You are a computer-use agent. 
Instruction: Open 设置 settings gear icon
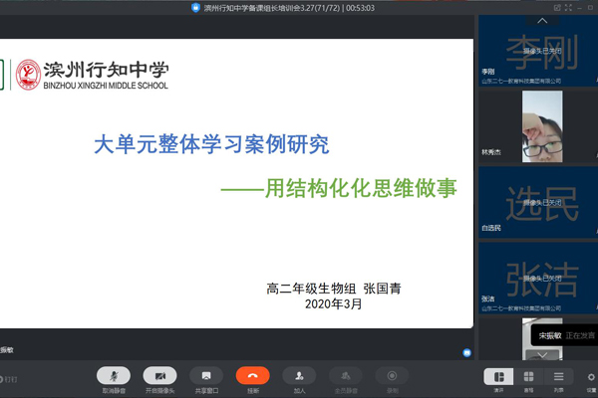(591, 377)
